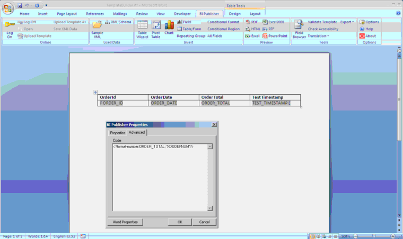Viewport: 403px width, 239px height.
Task: Click Check Accessibility
Action: [x=323, y=29]
